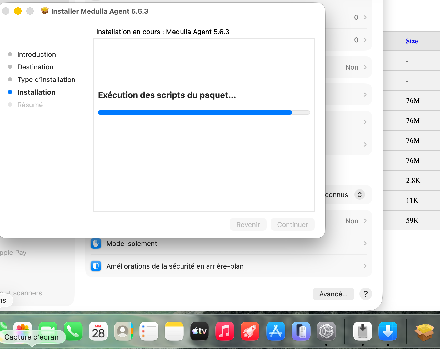This screenshot has width=440, height=349.
Task: Click the blue download arrow Dock icon
Action: (388, 331)
